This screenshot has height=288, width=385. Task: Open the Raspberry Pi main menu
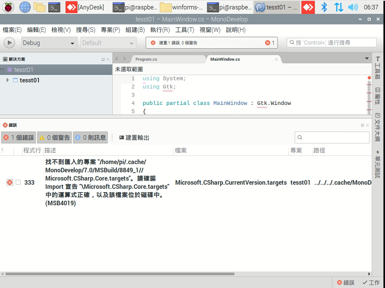[x=8, y=7]
